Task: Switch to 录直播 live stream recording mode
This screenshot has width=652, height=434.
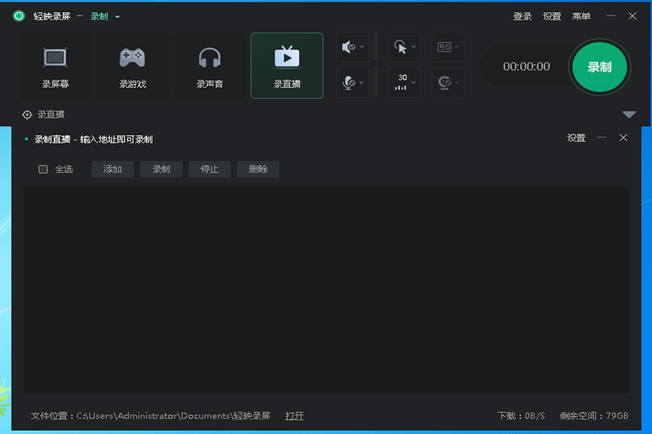Action: (286, 66)
